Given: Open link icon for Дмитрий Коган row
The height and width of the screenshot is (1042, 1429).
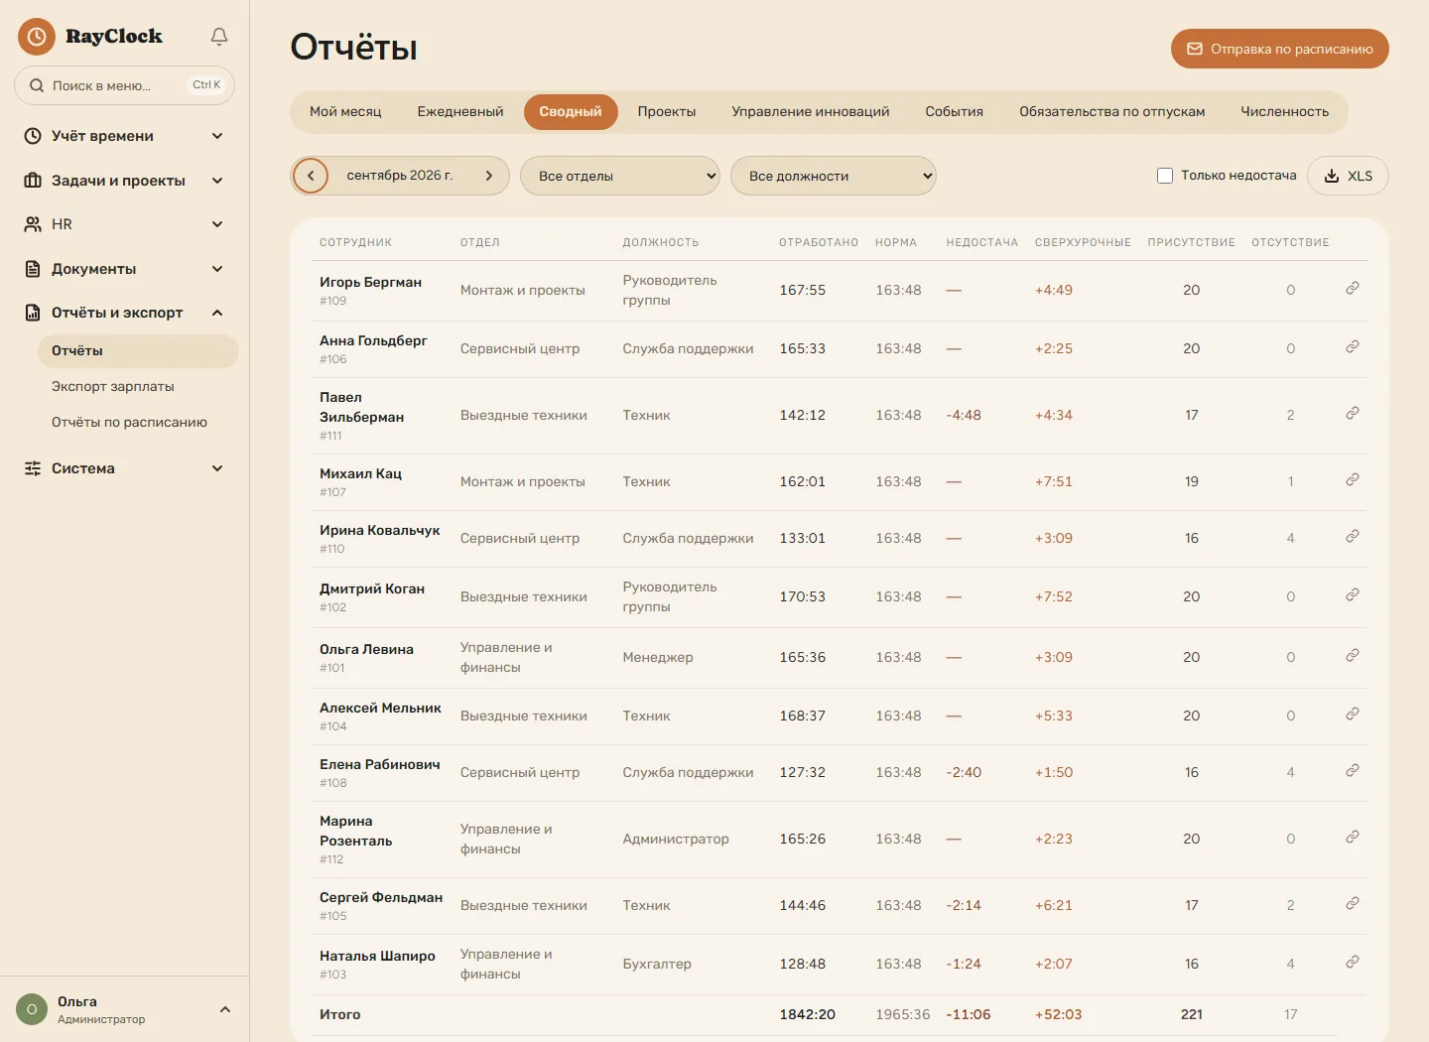Looking at the screenshot, I should tap(1352, 594).
